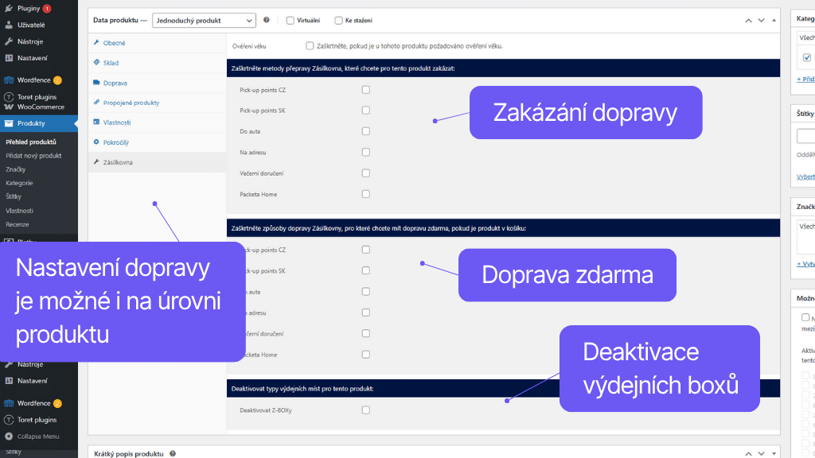Viewport: 815px width, 458px height.
Task: Open the Sklad product data tab
Action: [x=111, y=63]
